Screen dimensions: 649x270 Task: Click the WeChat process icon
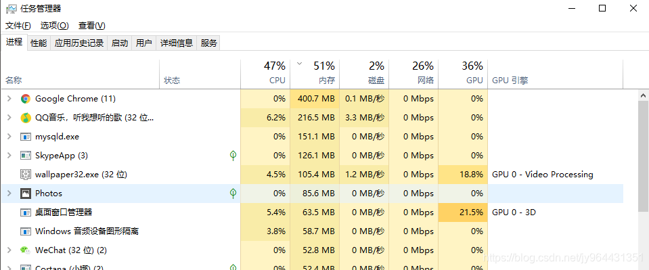coord(26,250)
